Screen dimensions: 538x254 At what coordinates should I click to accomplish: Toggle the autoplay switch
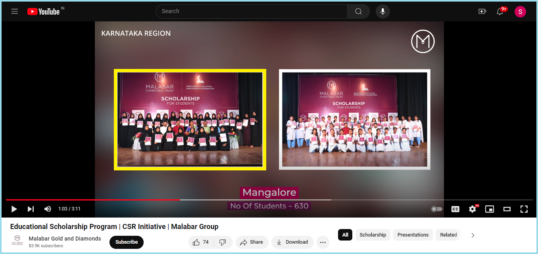(437, 209)
